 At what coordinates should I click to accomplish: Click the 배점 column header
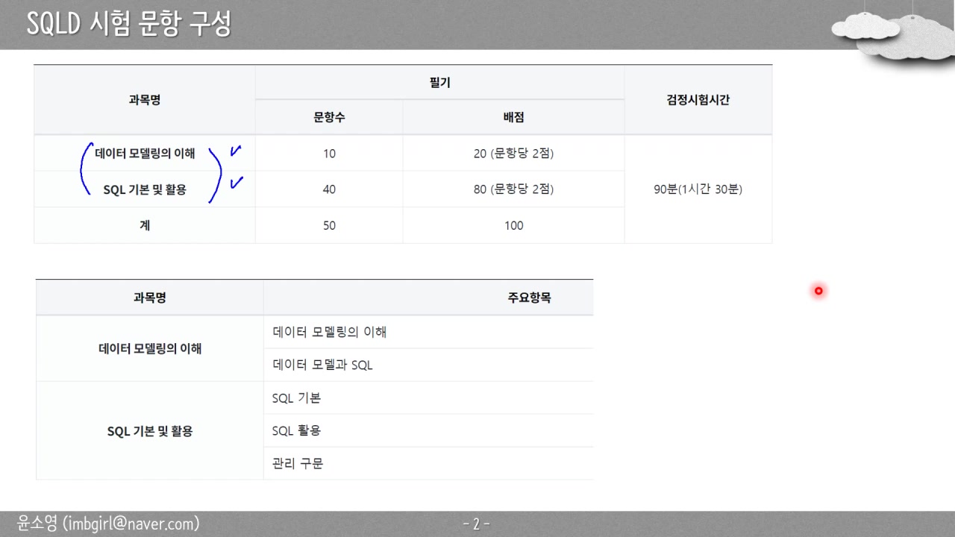point(513,117)
